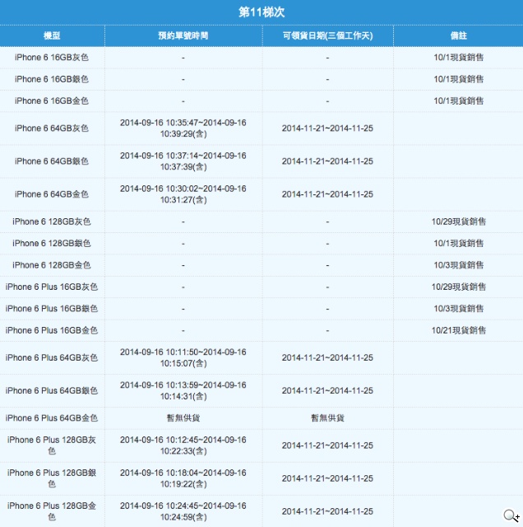Click the pickup date for iPhone 6 Plus 128GB金色
Screen dimensions: 523x527
pos(327,511)
